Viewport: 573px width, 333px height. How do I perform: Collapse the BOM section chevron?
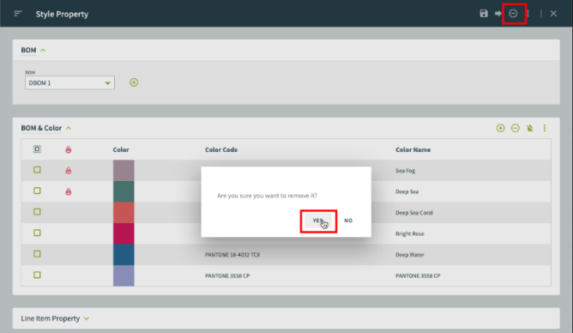43,51
